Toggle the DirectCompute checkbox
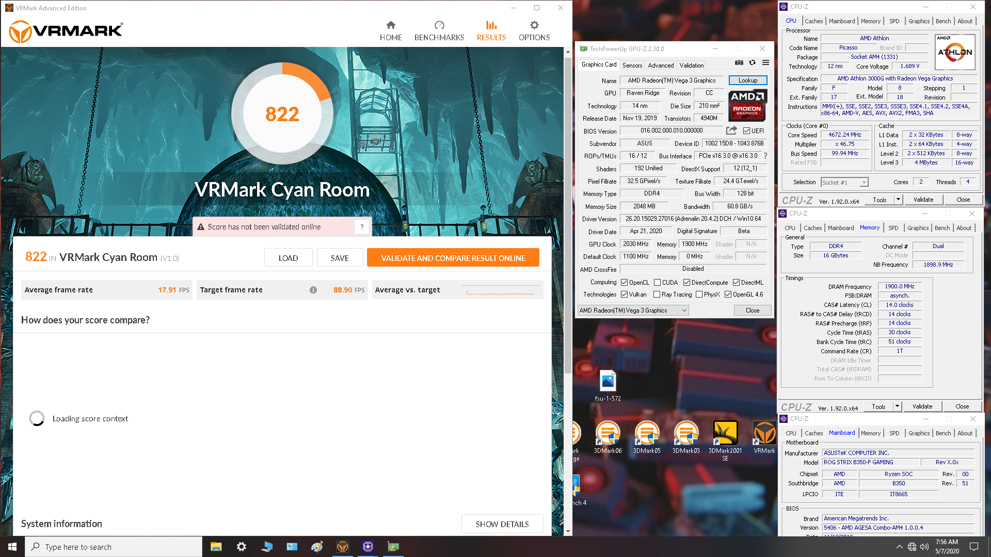 686,283
